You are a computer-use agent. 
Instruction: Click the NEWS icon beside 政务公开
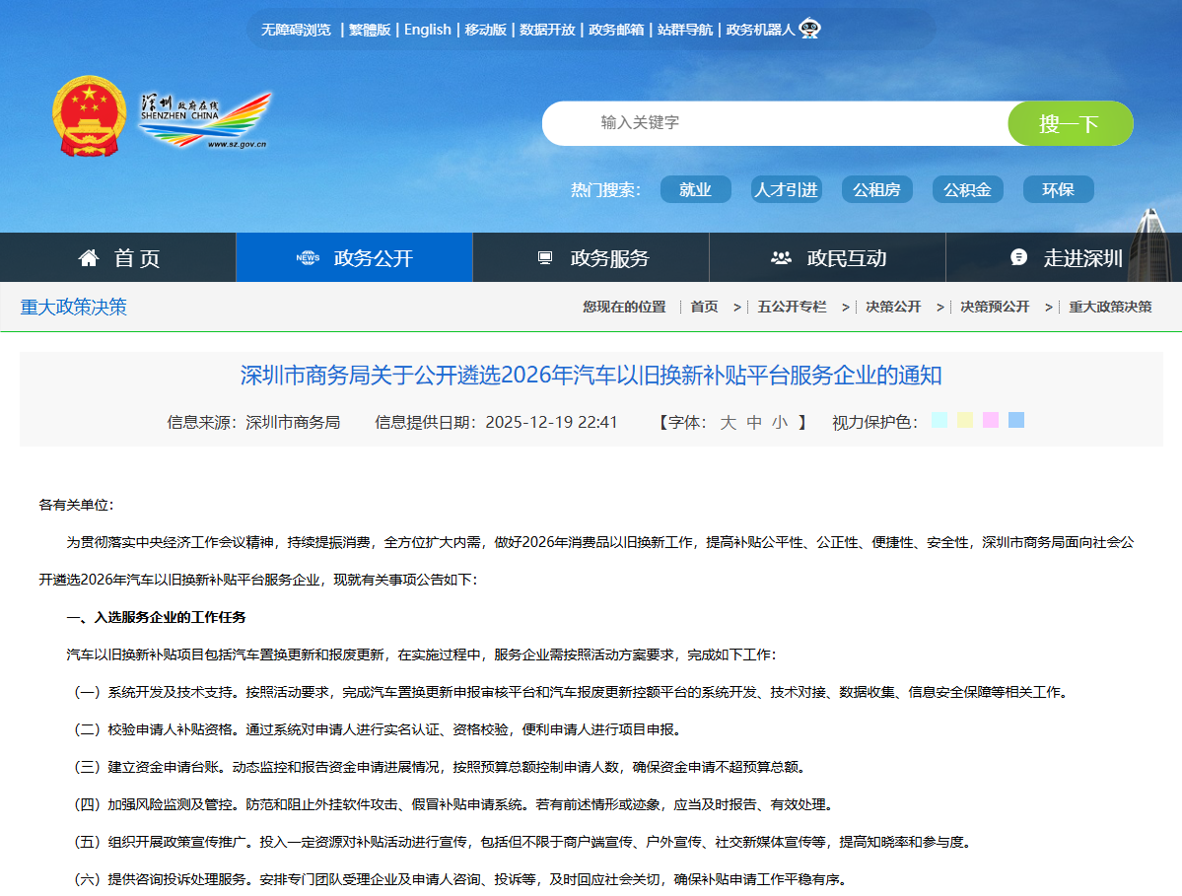pos(308,258)
